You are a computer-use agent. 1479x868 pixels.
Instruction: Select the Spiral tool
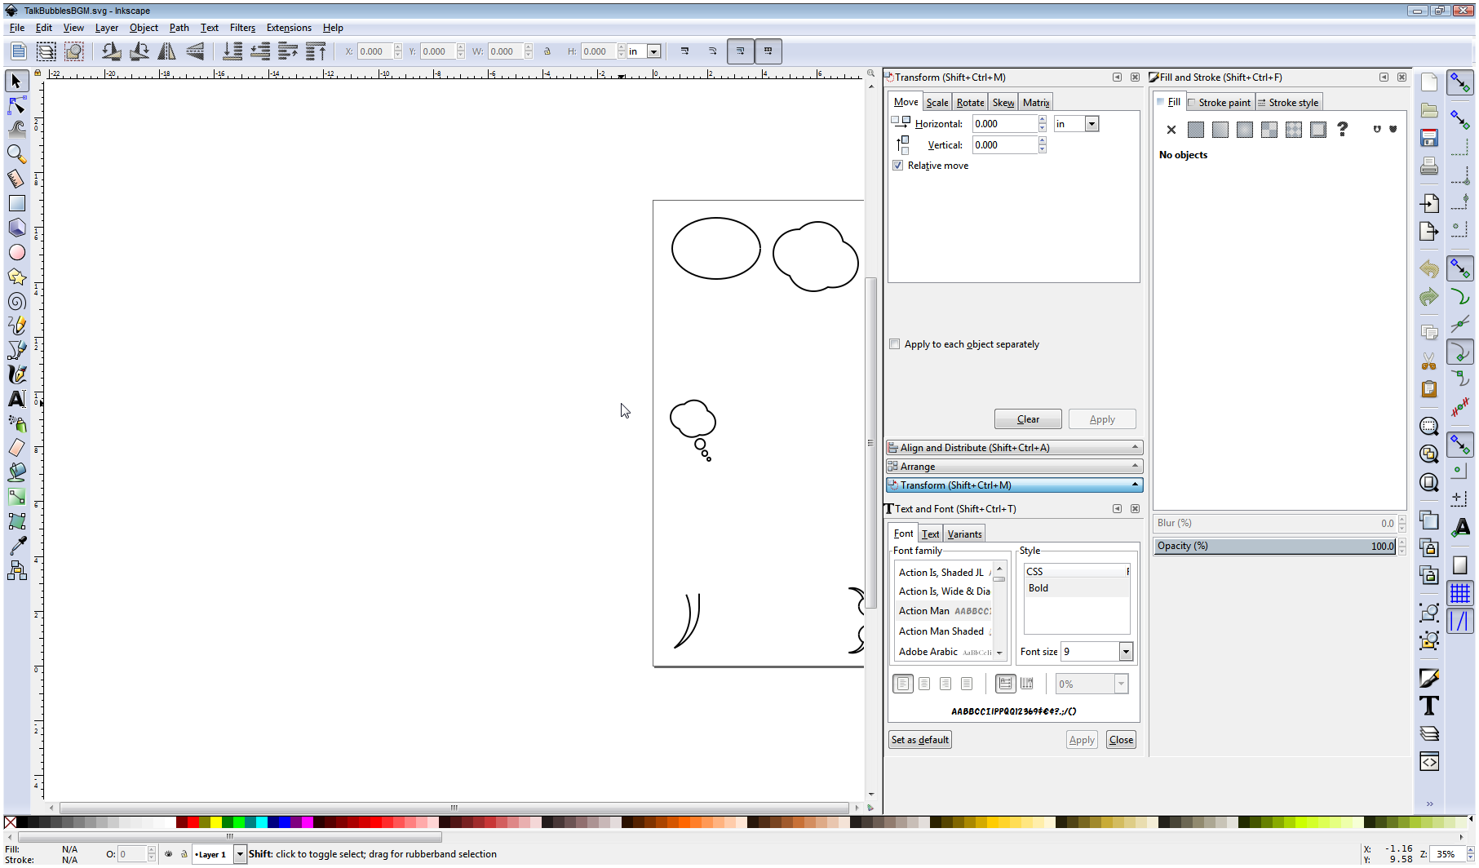(16, 302)
